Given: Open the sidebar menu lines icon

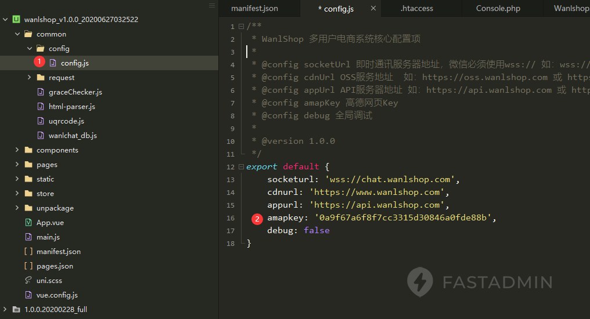Looking at the screenshot, I should pyautogui.click(x=212, y=6).
